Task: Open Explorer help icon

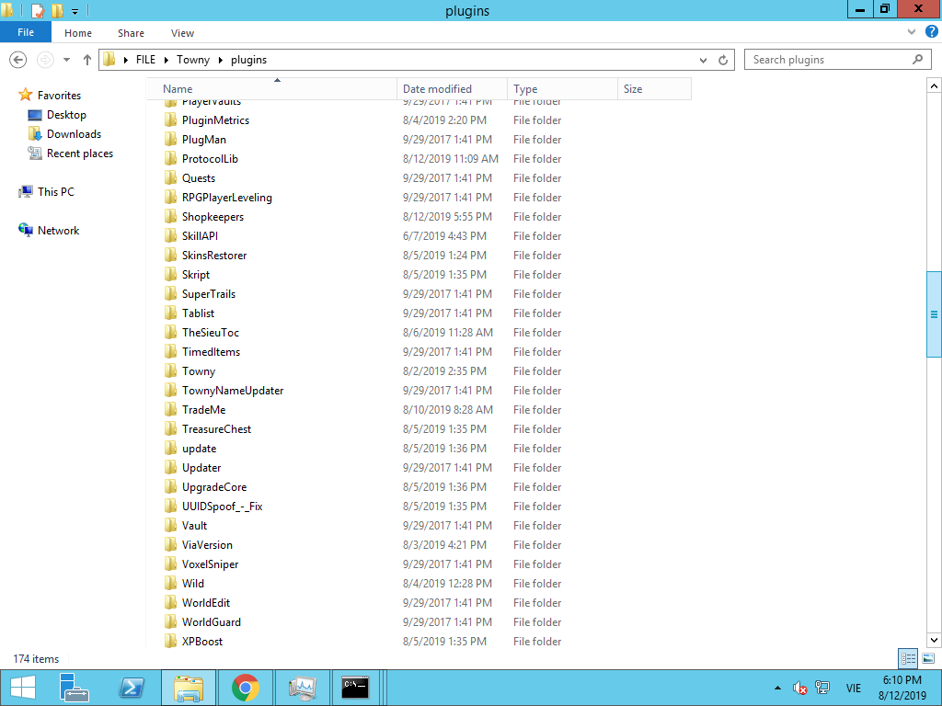Action: coord(931,32)
